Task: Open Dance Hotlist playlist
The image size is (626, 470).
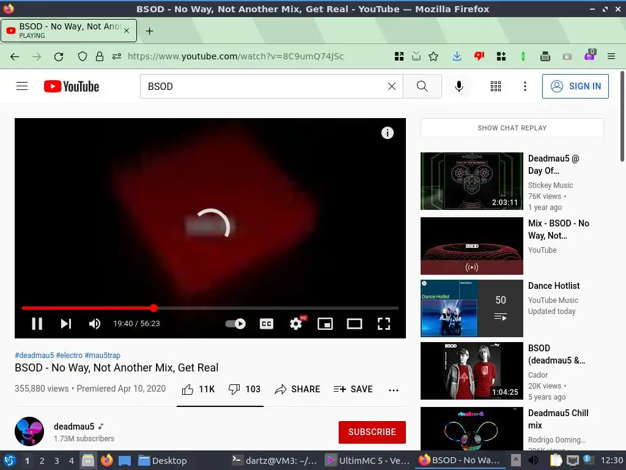Action: [x=471, y=308]
